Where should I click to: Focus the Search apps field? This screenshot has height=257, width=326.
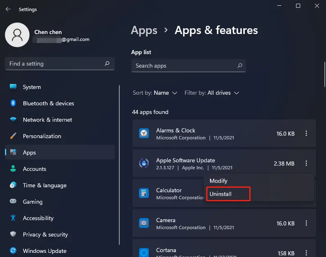coord(188,66)
